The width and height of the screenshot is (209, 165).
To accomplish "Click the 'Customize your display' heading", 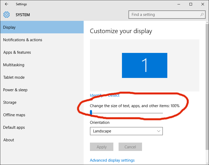I will (121, 31).
